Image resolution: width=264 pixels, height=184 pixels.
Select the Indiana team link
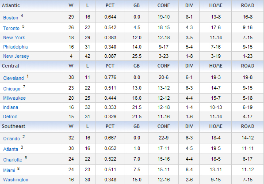[x=11, y=107]
